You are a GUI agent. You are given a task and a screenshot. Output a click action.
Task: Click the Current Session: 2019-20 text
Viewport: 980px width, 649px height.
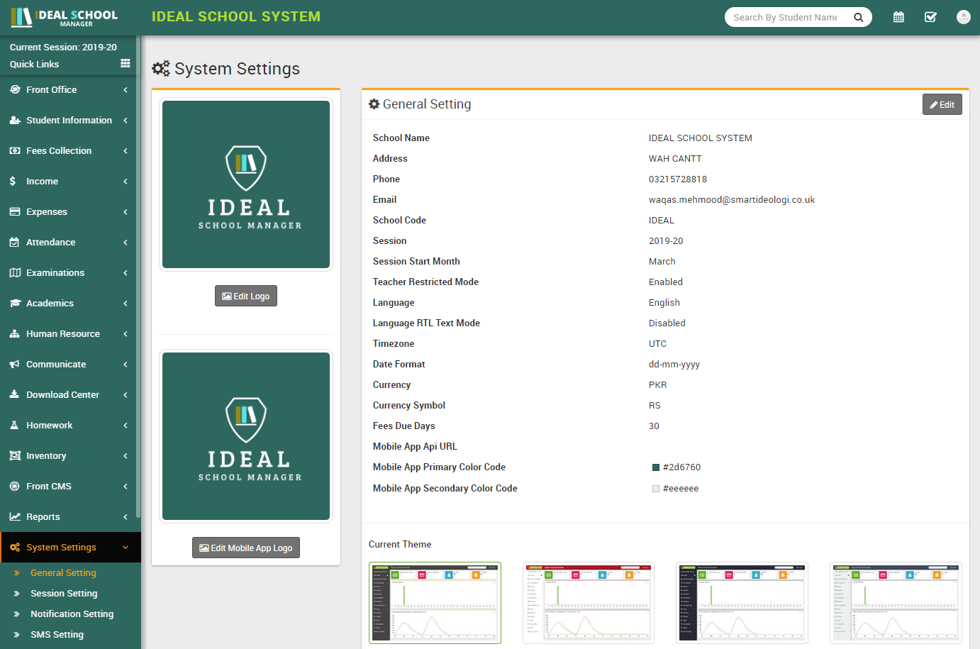[63, 47]
